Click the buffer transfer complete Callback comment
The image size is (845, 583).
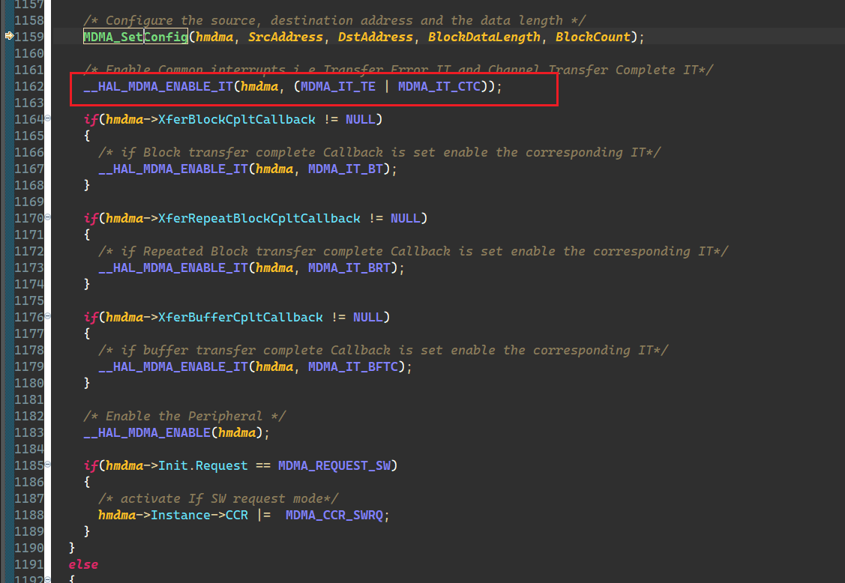(x=383, y=350)
